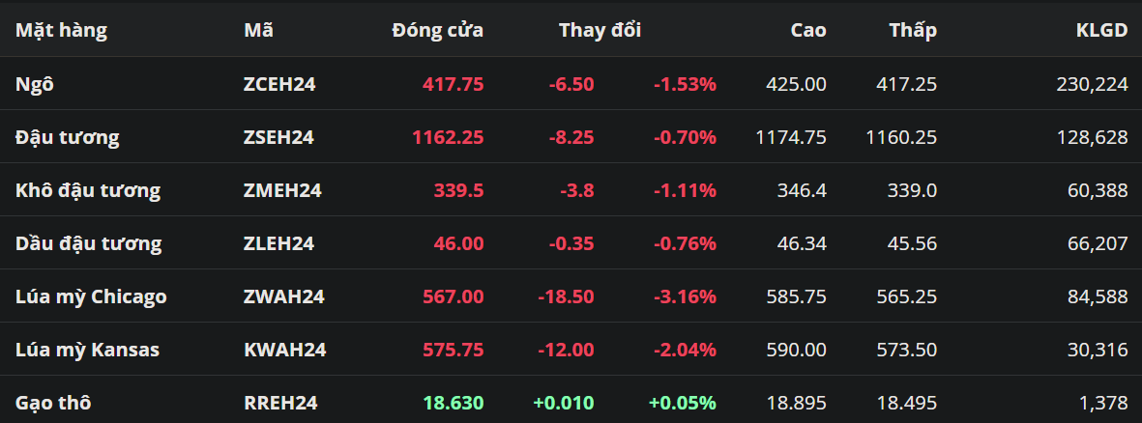
Task: Select the Dầu đậu tương entry
Action: 88,243
